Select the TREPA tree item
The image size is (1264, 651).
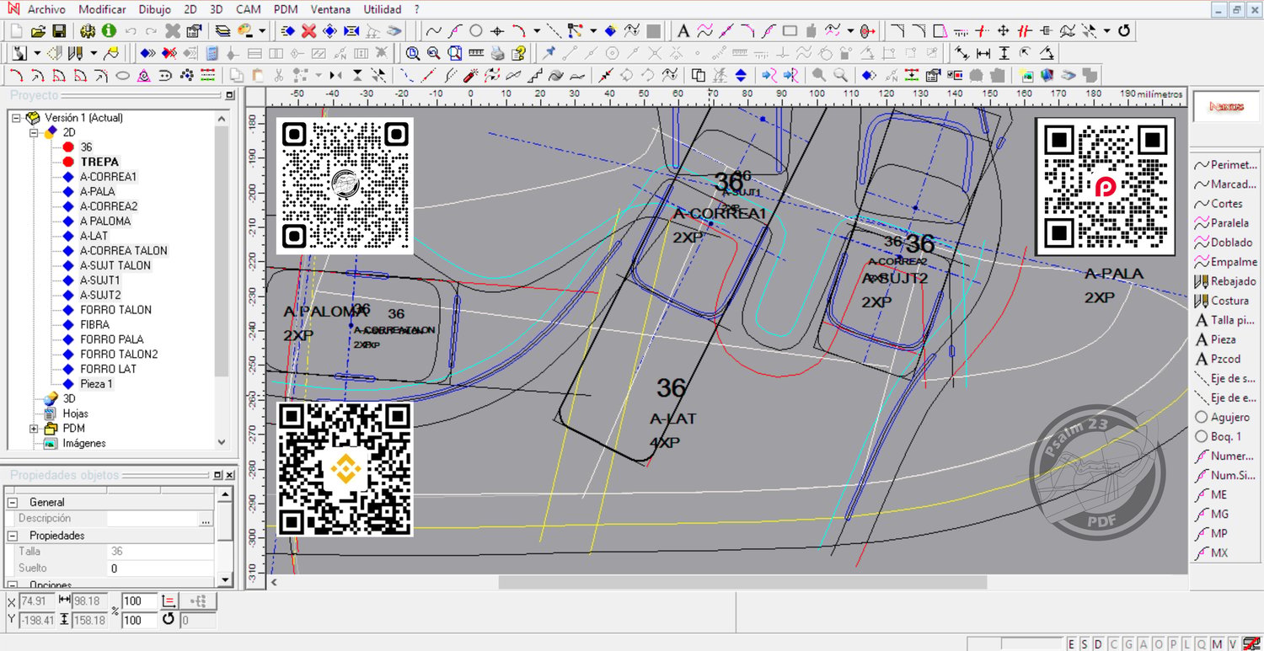(x=99, y=162)
